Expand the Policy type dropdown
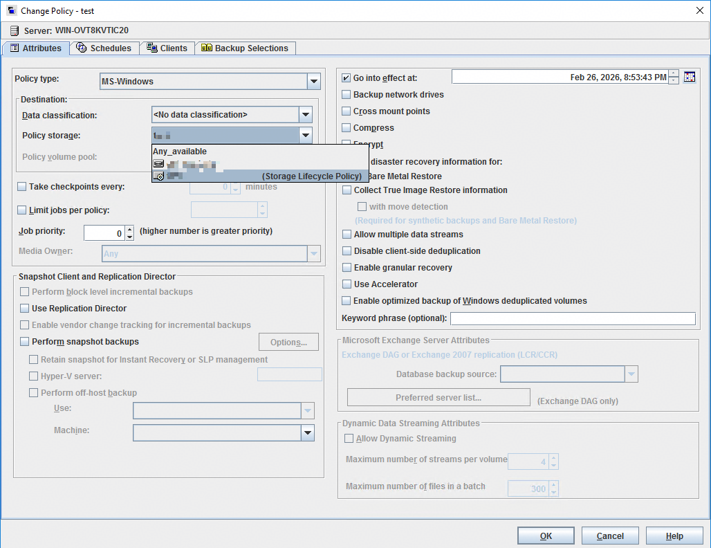The image size is (711, 548). coord(314,82)
